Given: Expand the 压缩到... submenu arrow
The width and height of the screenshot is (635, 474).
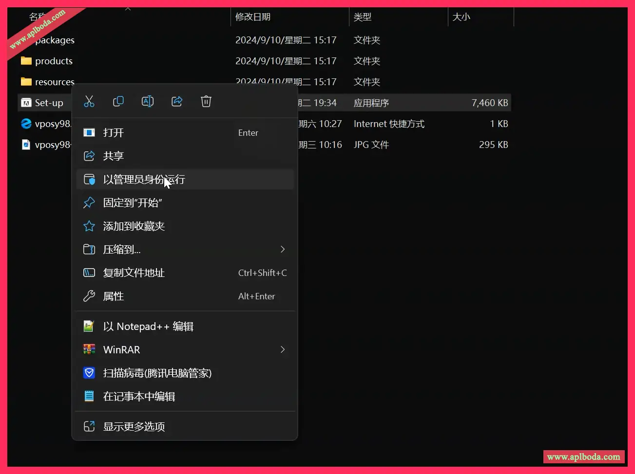Looking at the screenshot, I should (283, 250).
